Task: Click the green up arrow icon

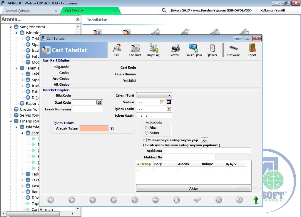Action: coord(256,200)
